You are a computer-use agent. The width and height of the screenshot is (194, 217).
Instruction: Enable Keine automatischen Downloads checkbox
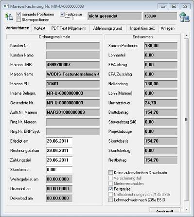(110, 173)
